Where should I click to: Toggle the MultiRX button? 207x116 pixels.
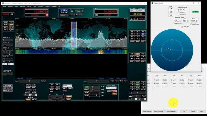[x=69, y=97]
